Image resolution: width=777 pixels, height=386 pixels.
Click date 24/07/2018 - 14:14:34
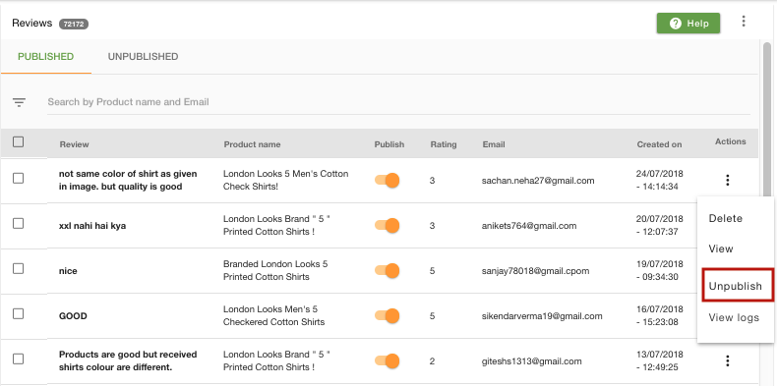pyautogui.click(x=660, y=180)
